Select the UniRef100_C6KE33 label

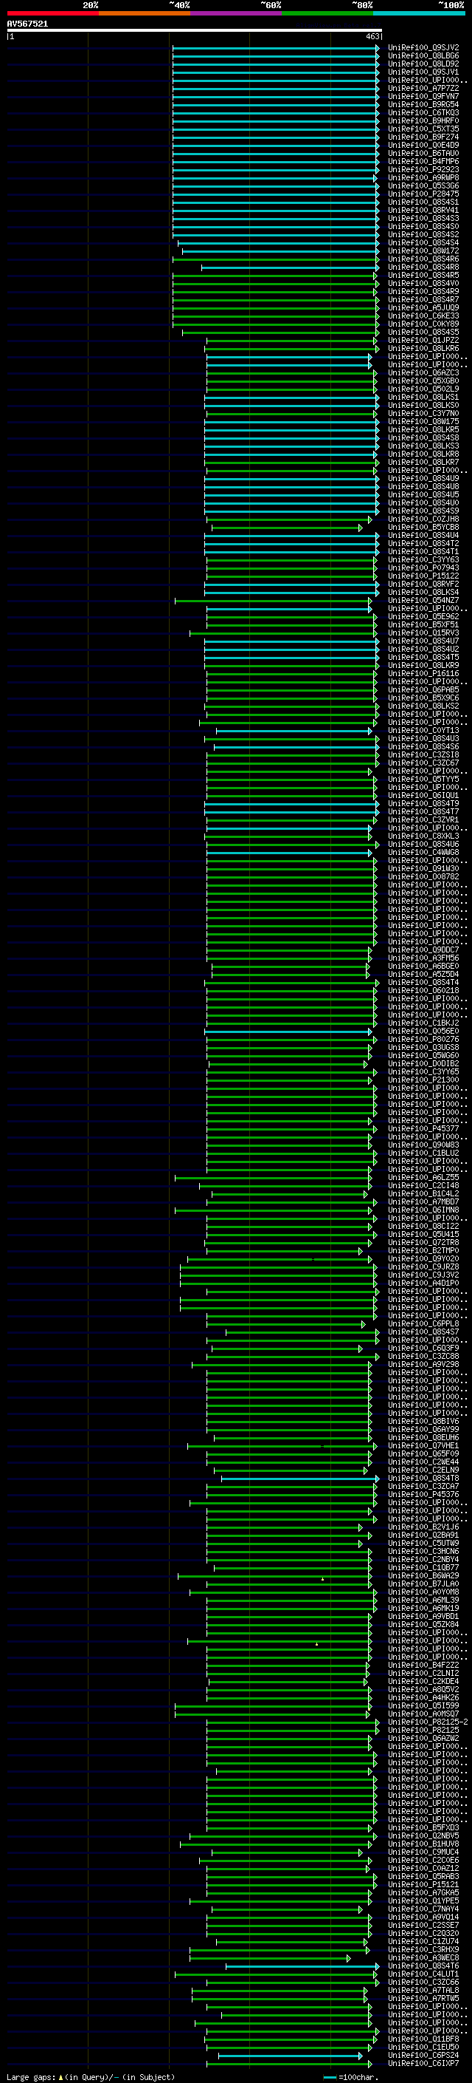423,316
